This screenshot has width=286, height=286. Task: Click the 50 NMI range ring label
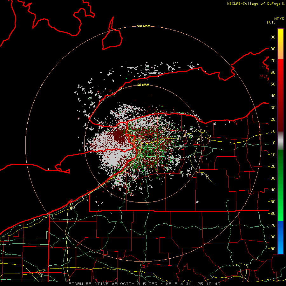143,85
